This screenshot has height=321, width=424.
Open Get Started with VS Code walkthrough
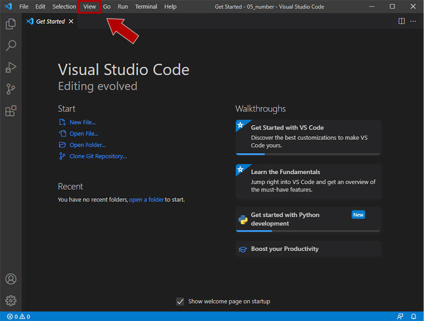[x=308, y=137]
